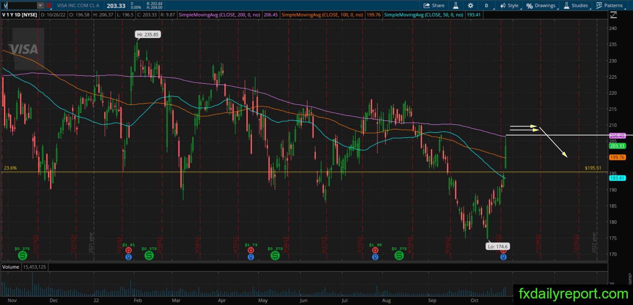
Task: Click the $0.375 dividend icon in May
Action: point(275,255)
